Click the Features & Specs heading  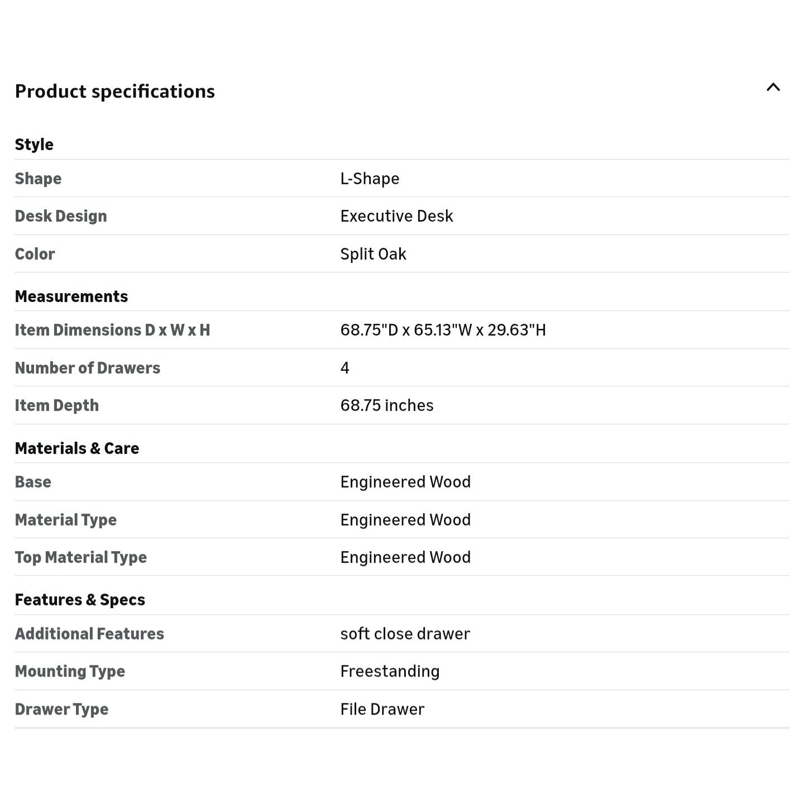pos(80,600)
